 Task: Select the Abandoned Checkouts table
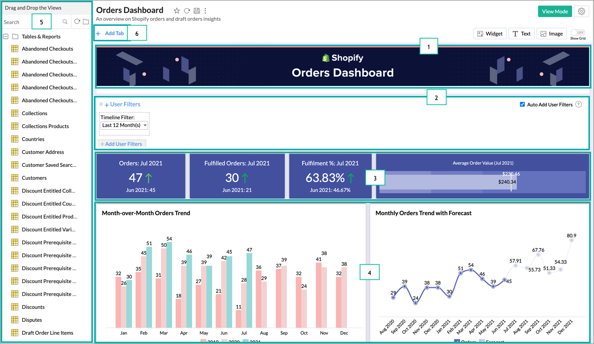(47, 48)
